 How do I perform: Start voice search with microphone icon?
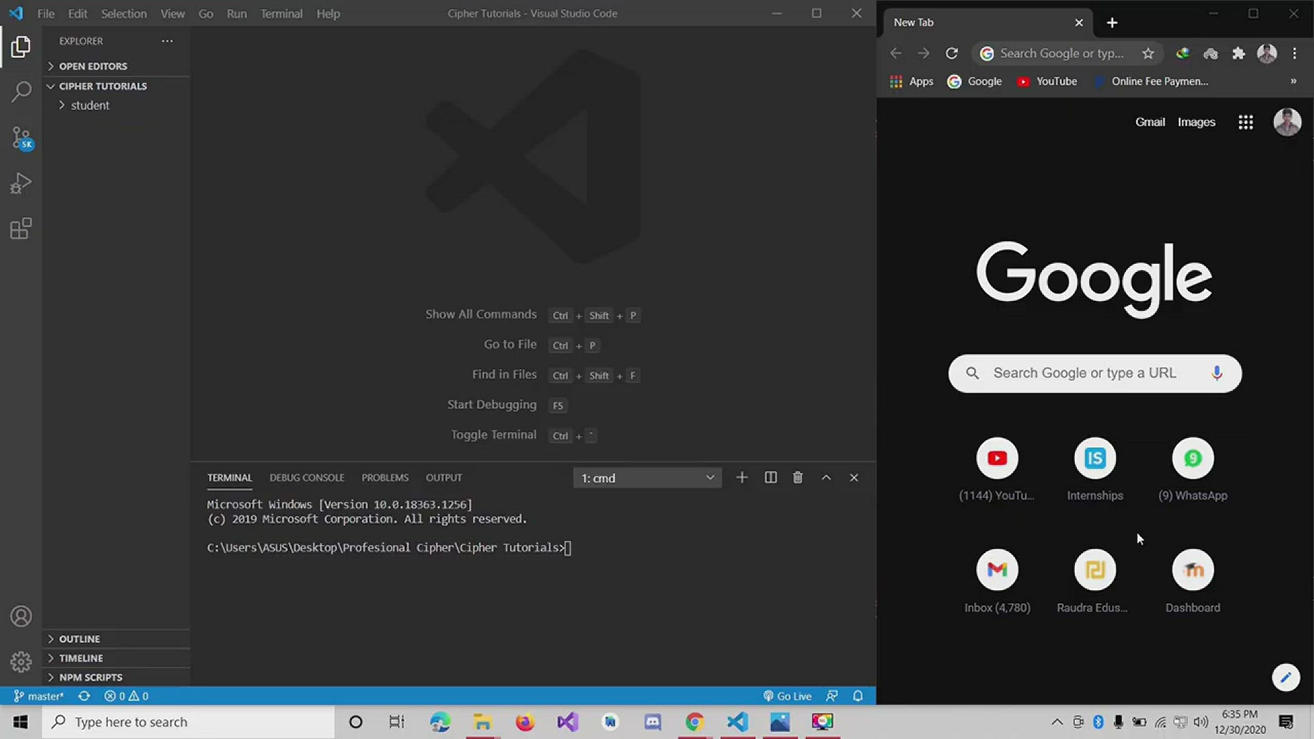coord(1217,374)
